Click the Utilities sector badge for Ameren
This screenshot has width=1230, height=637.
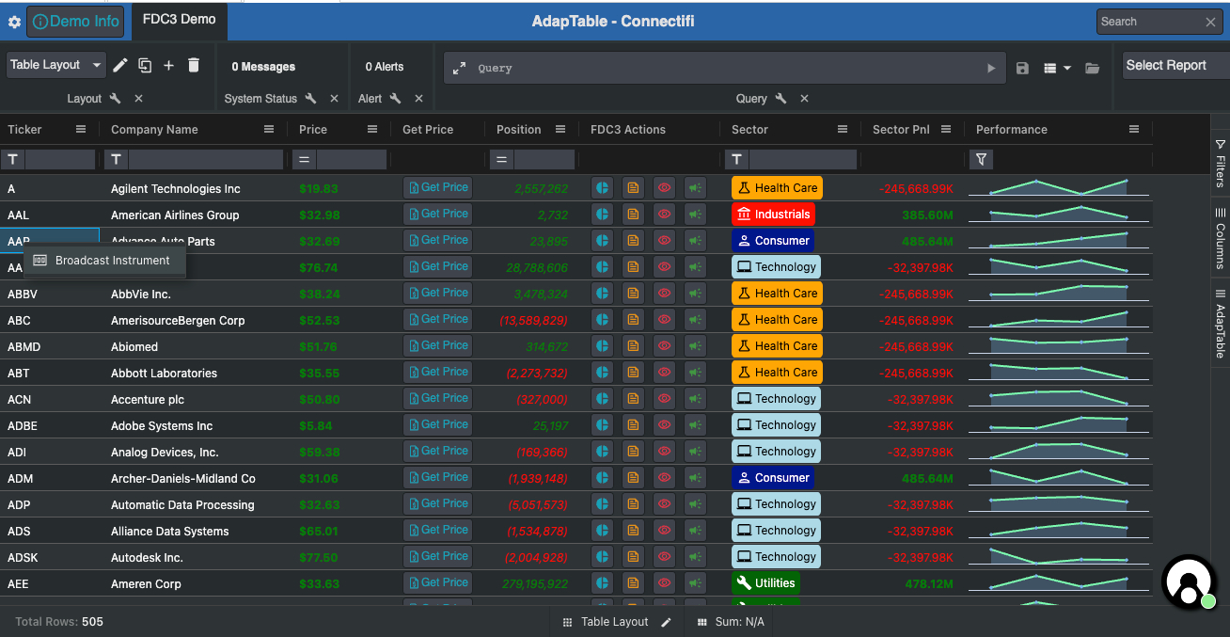point(765,583)
